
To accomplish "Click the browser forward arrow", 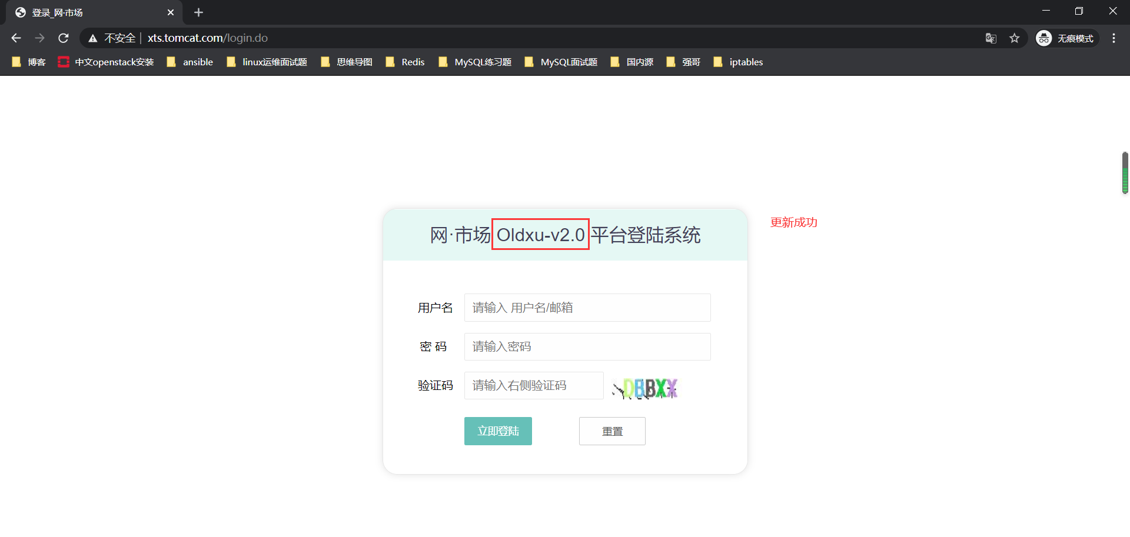I will click(39, 38).
